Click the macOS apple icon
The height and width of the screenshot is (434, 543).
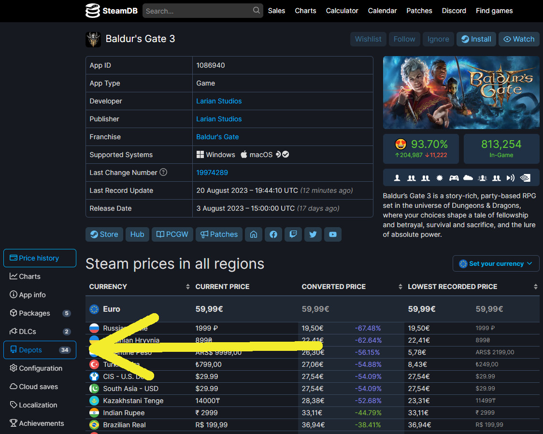244,155
